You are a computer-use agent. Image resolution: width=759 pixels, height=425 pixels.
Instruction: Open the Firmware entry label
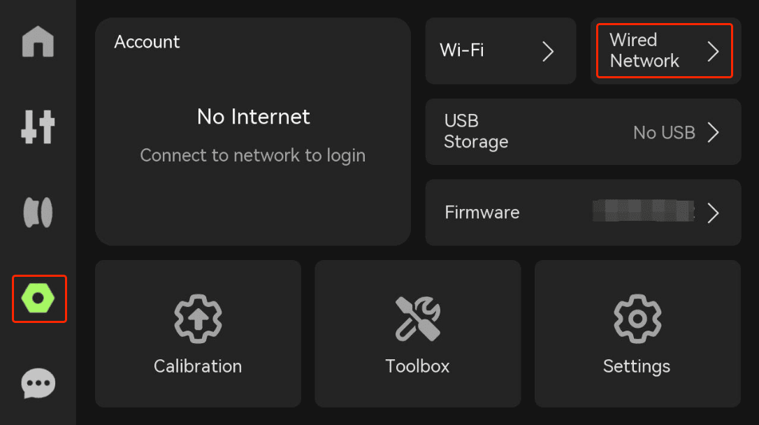(482, 212)
